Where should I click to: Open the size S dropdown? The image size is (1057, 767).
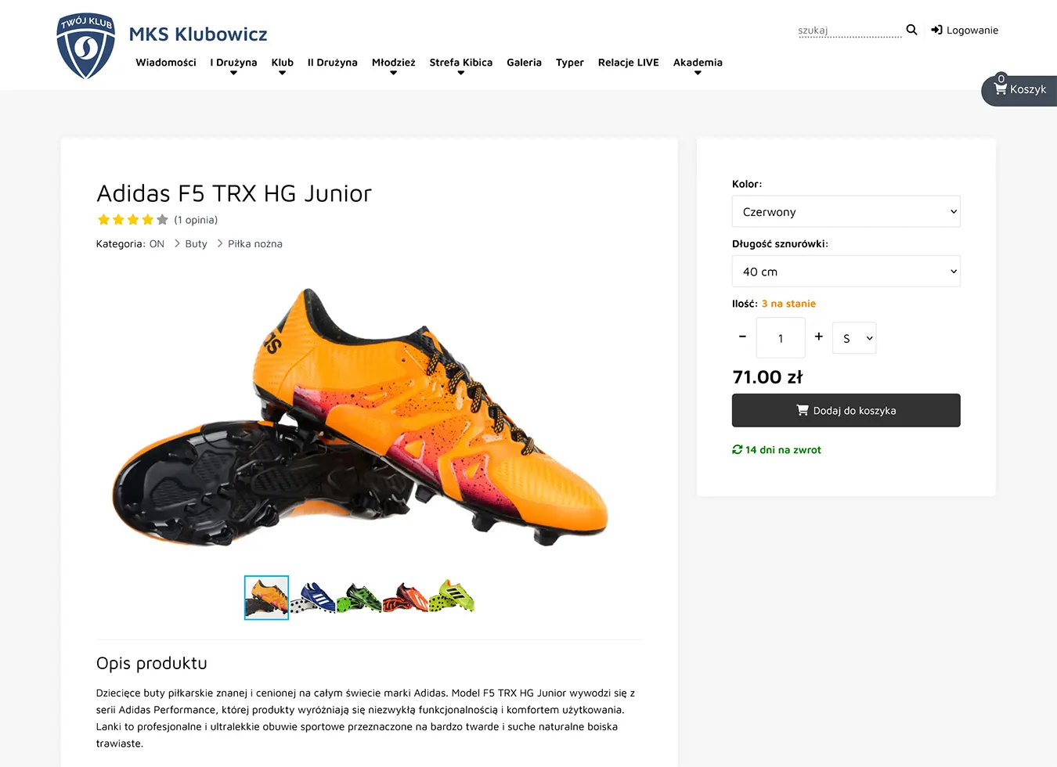(x=854, y=338)
